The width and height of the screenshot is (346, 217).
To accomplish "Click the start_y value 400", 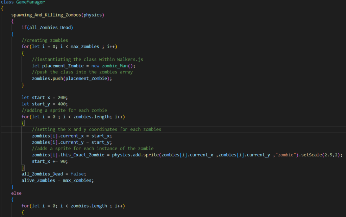I will pos(62,104).
